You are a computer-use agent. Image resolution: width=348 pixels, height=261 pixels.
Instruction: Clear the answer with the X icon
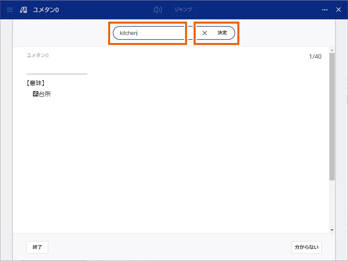[205, 33]
